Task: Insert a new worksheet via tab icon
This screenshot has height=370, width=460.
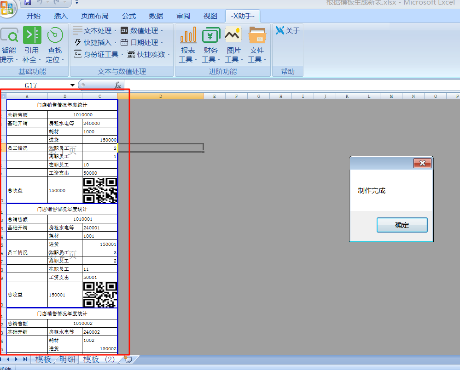Action: tap(128, 359)
